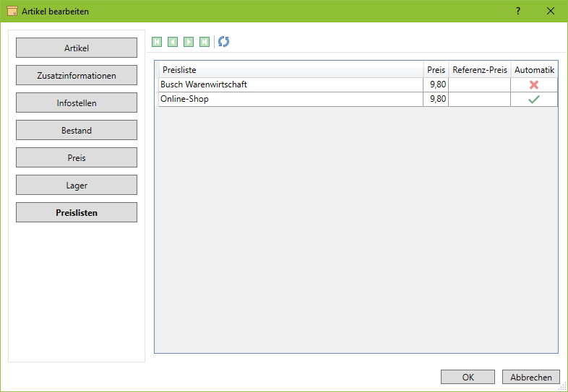Go to next record navigation icon
The image size is (568, 392).
[189, 42]
